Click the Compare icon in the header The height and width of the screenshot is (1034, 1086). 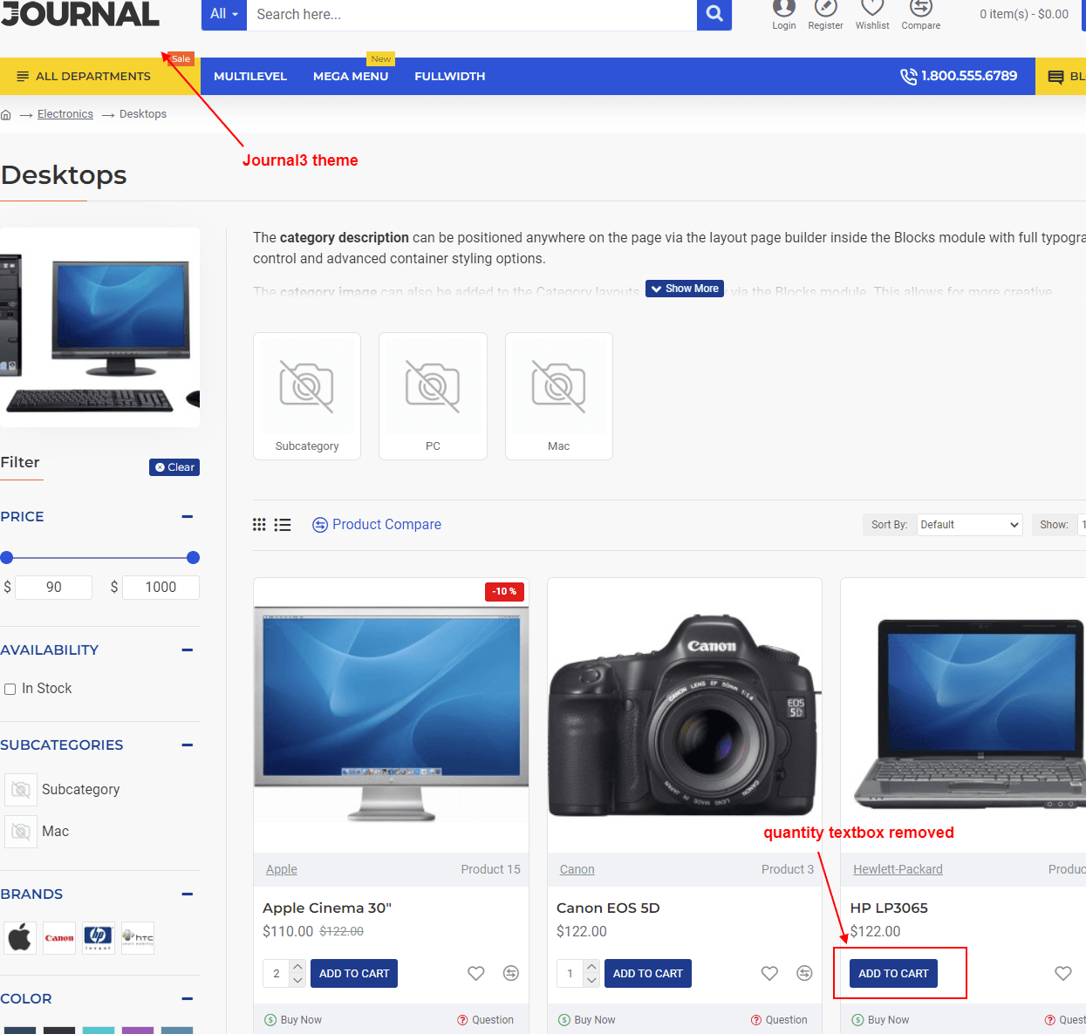920,14
